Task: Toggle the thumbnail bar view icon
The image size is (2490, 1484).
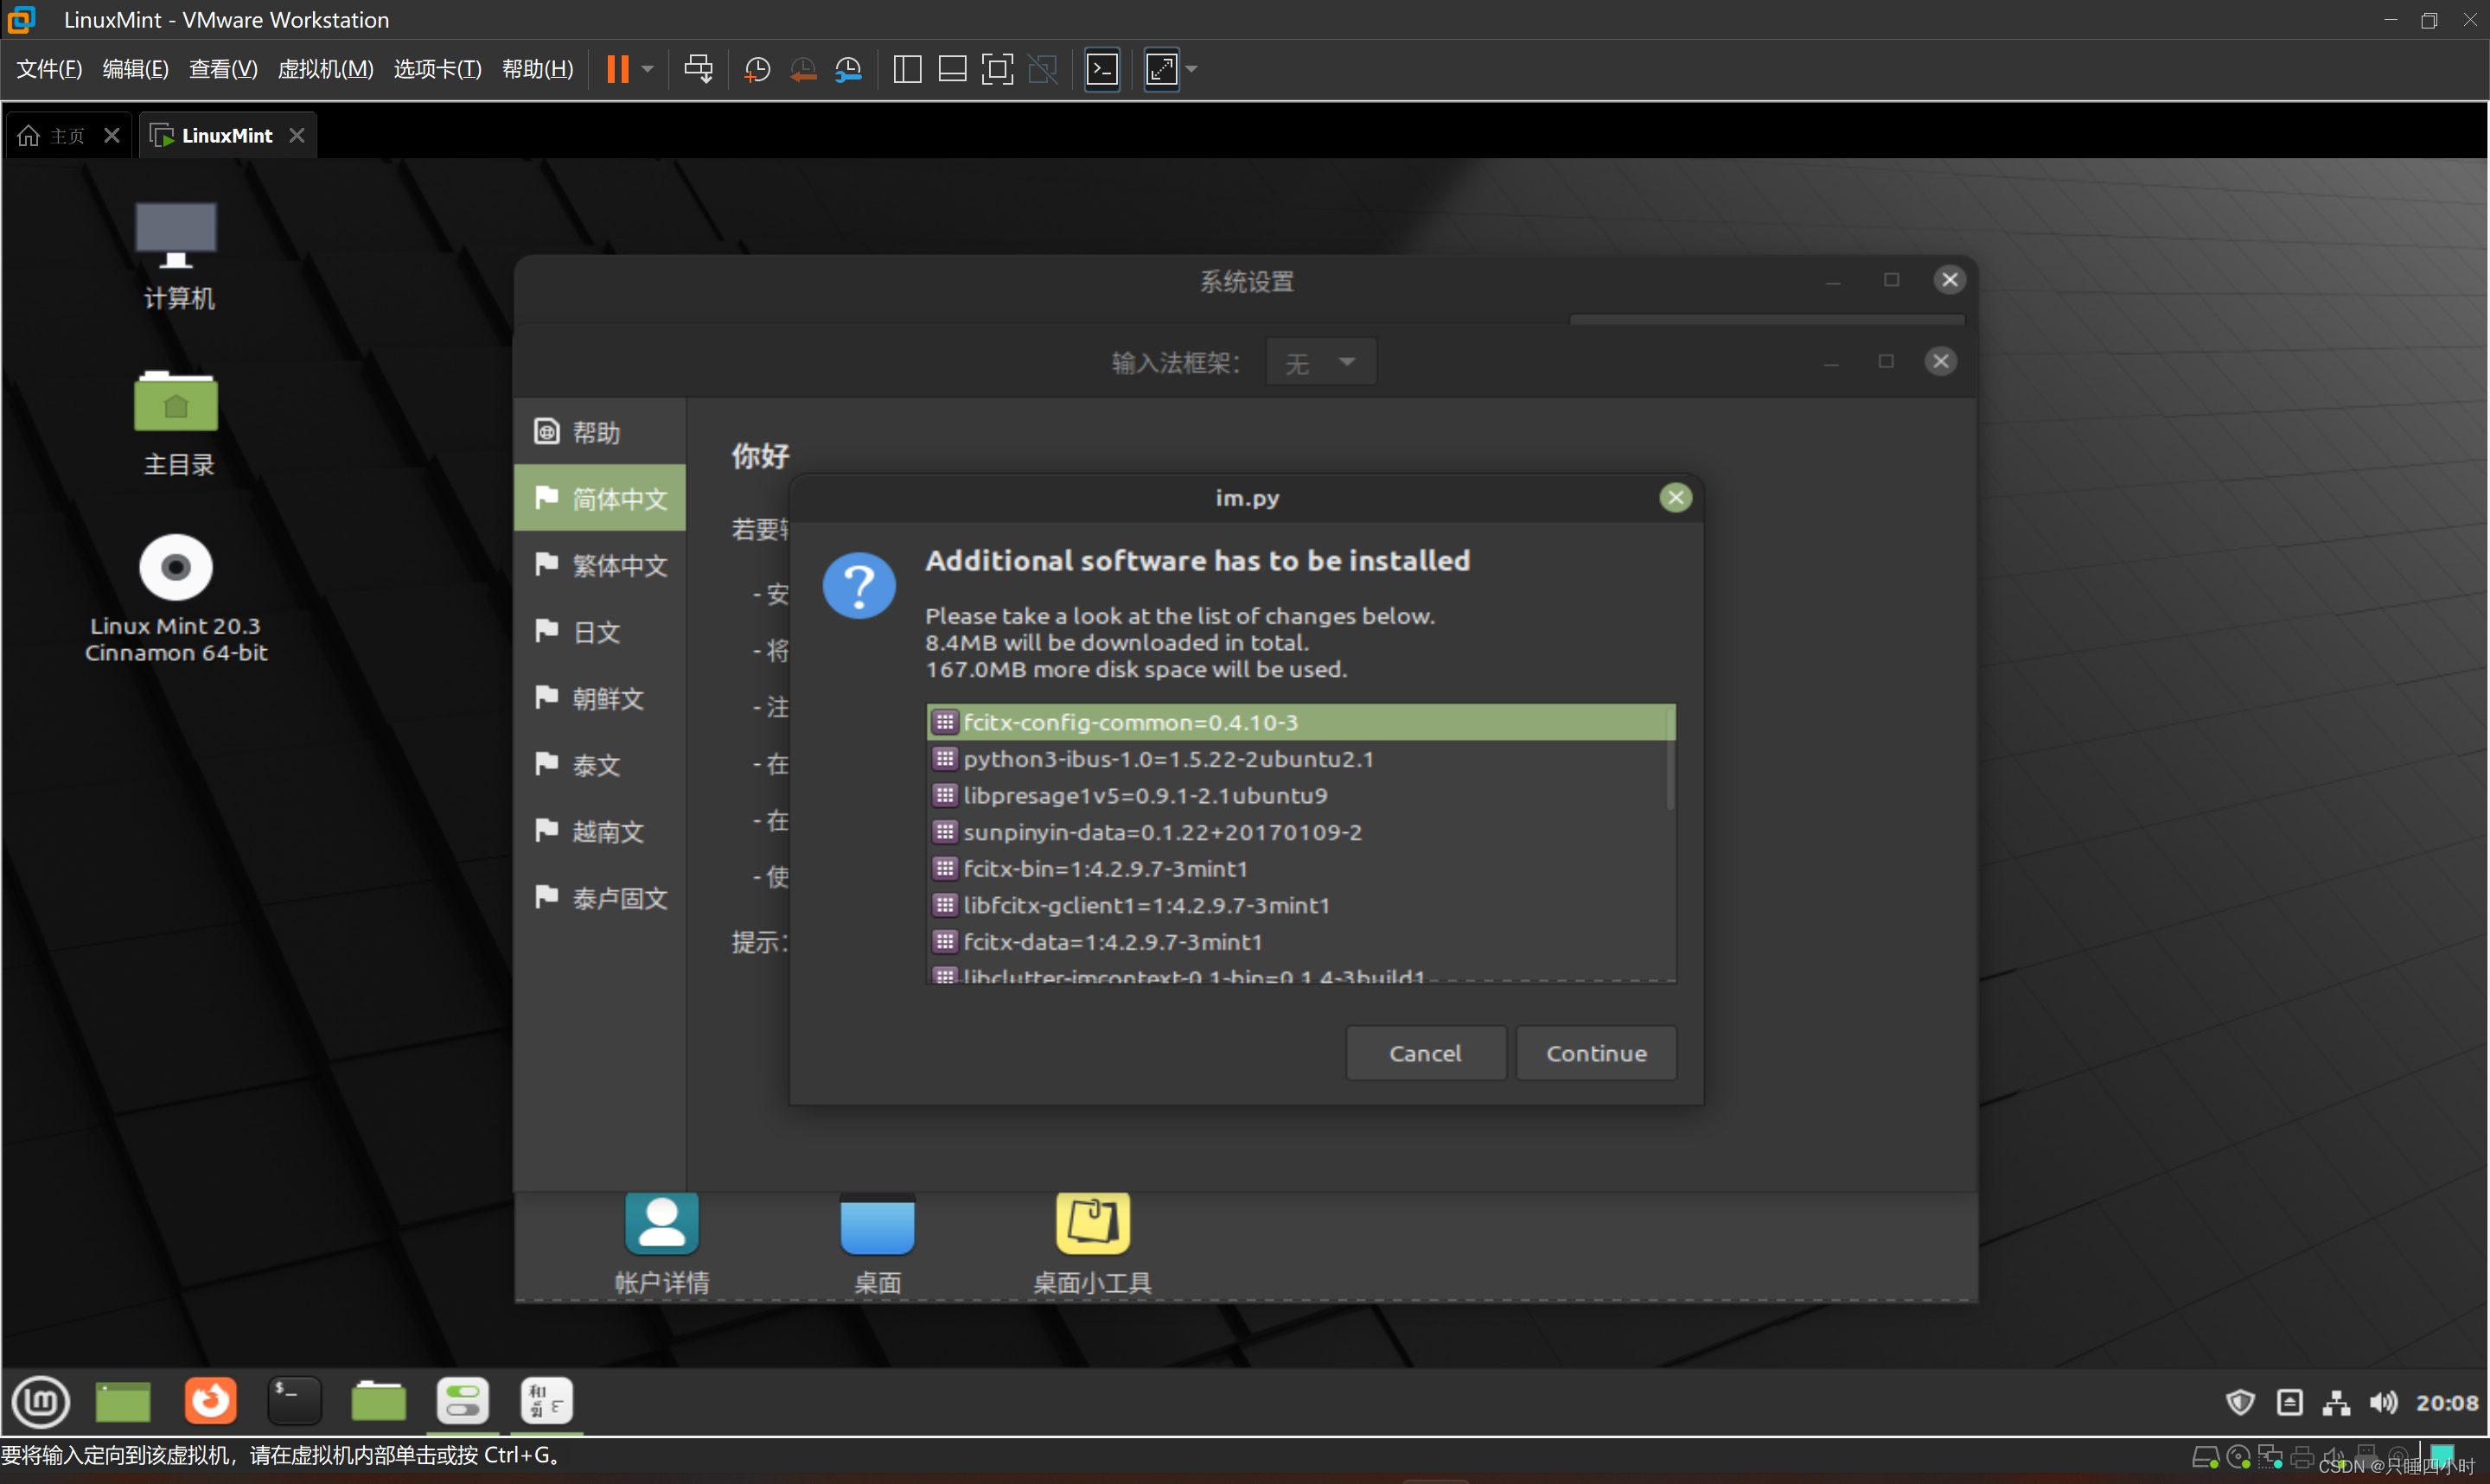Action: (952, 69)
